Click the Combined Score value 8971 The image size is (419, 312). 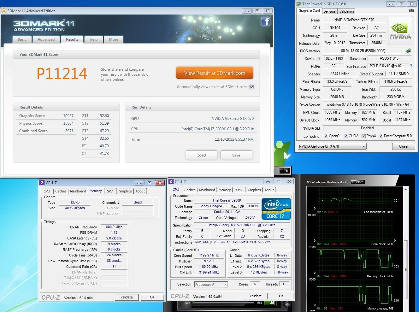(69, 131)
